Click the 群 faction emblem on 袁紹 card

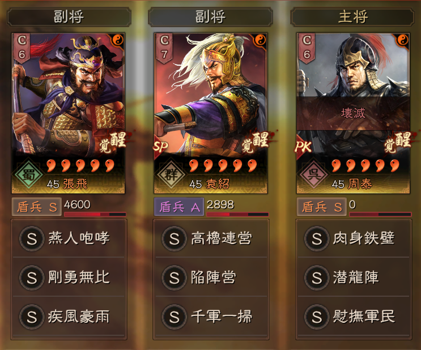point(171,175)
